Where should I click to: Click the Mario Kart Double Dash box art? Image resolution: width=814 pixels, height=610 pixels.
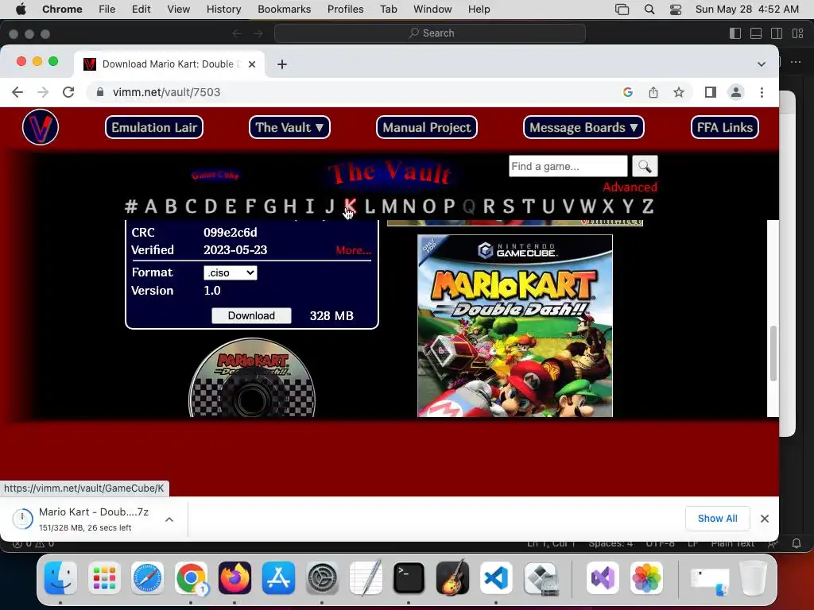(515, 326)
